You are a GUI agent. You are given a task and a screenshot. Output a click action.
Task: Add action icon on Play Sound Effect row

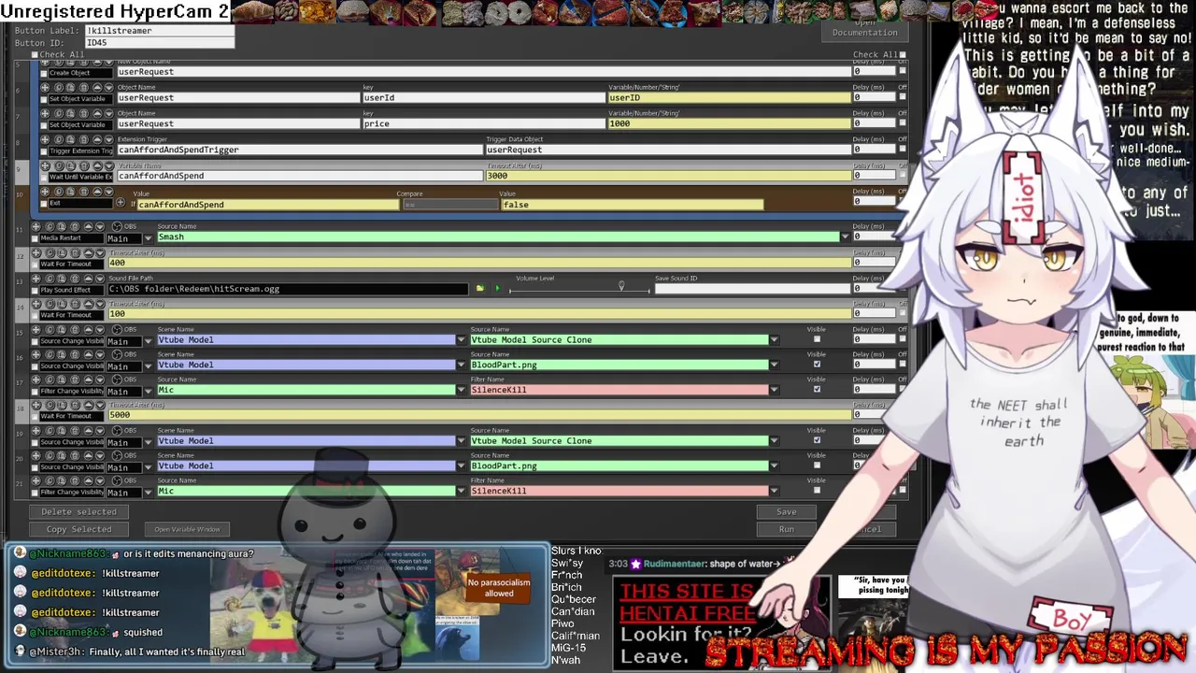pyautogui.click(x=36, y=279)
